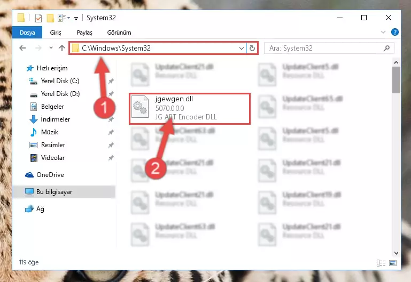Switch to large icons view button

click(393, 263)
